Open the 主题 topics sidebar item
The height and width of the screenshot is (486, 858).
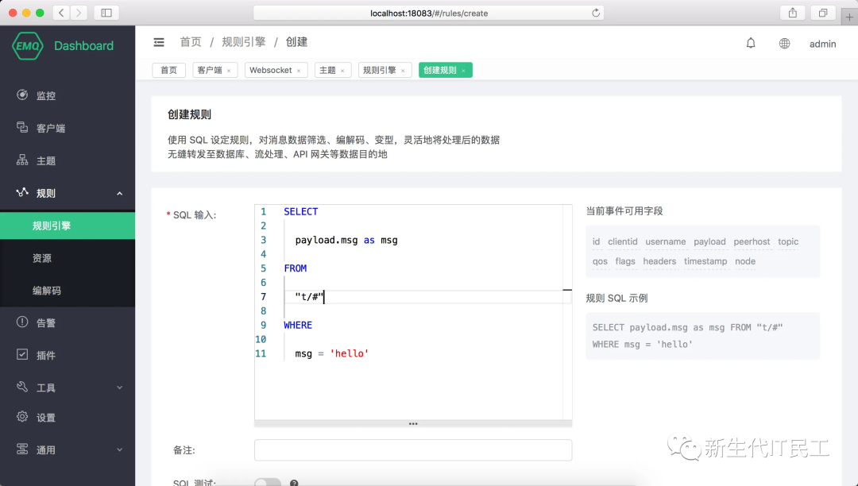coord(68,160)
